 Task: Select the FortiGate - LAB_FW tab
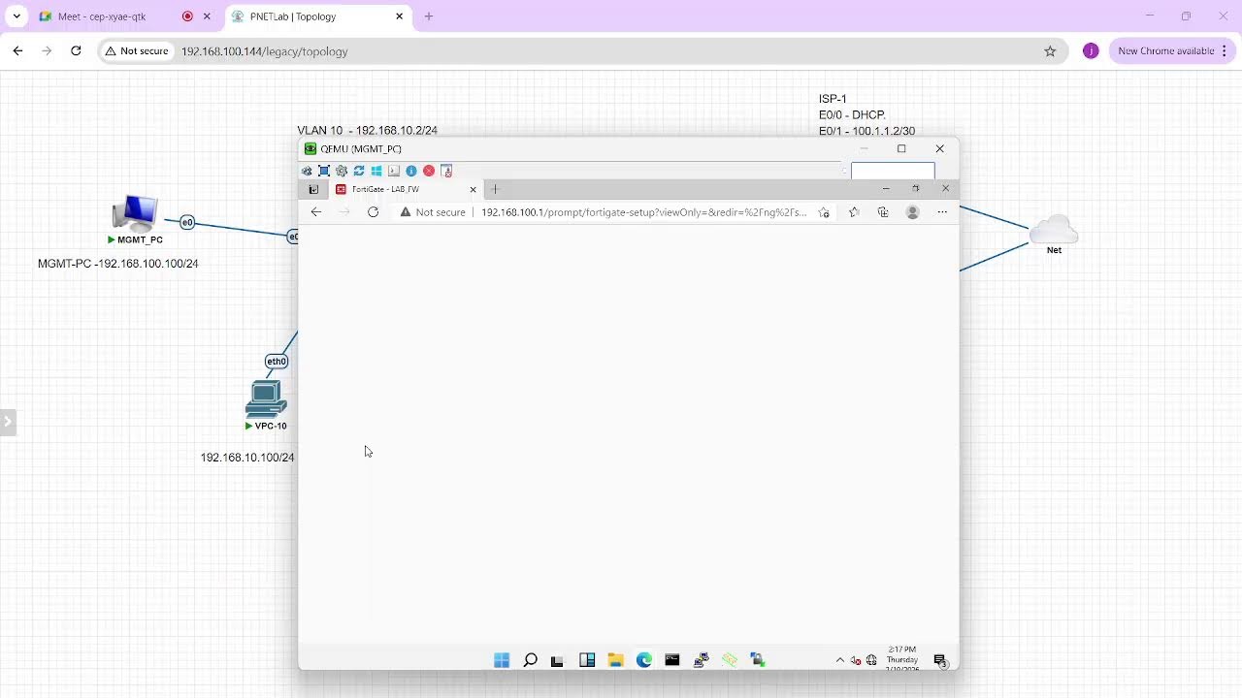406,189
